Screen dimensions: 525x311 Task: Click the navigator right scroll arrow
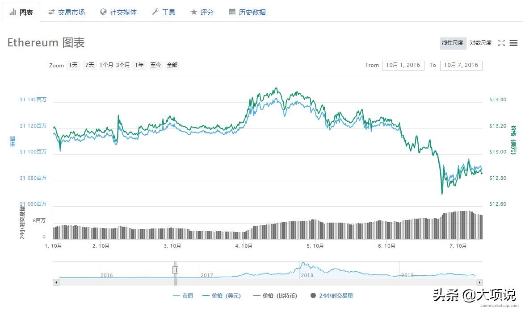[479, 282]
